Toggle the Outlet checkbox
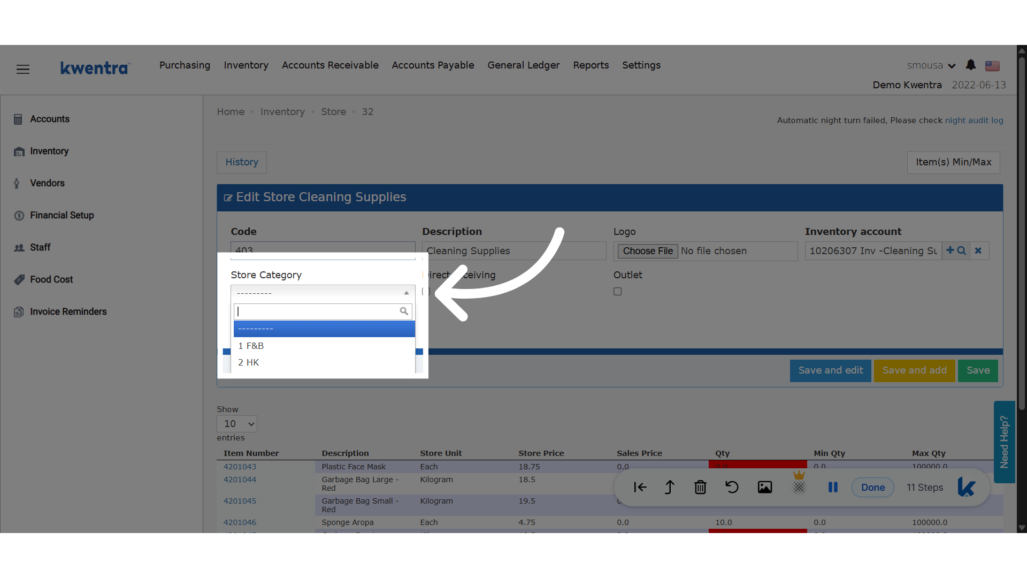 click(x=617, y=292)
